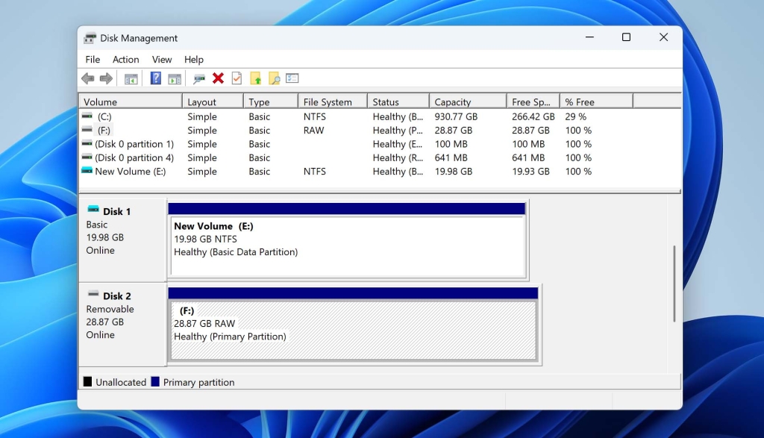Viewport: 764px width, 438px height.
Task: Click the Back arrow toolbar icon
Action: [x=88, y=78]
